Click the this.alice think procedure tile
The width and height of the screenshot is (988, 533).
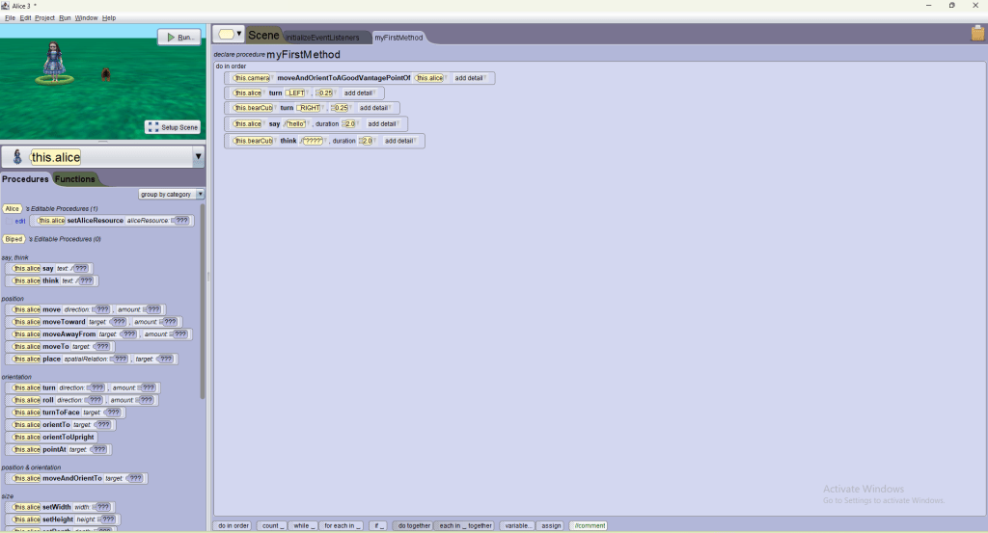point(52,280)
